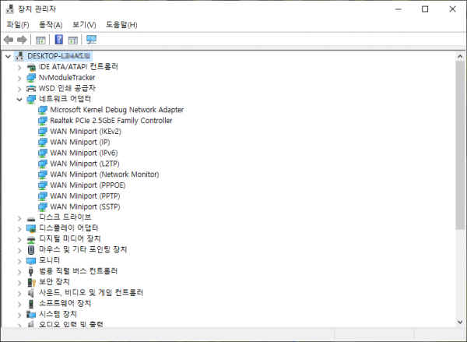Open the 도움말(H) menu

coord(121,25)
